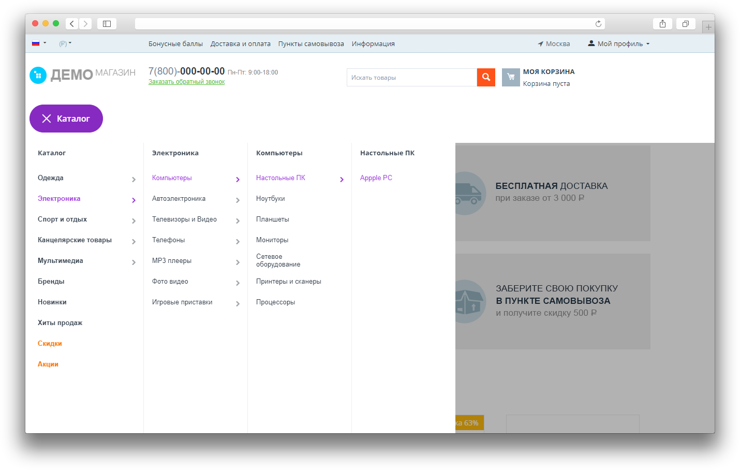The height and width of the screenshot is (470, 740).
Task: Open Спорт и отдых category
Action: tap(62, 219)
